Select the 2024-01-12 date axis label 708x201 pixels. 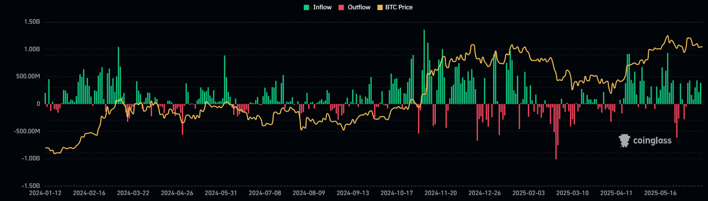(x=45, y=193)
